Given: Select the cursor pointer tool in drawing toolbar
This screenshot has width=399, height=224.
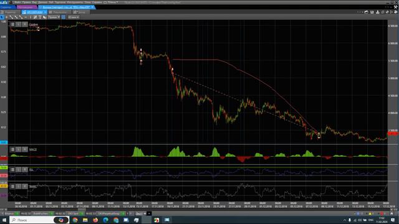Looking at the screenshot, I should pos(2,17).
